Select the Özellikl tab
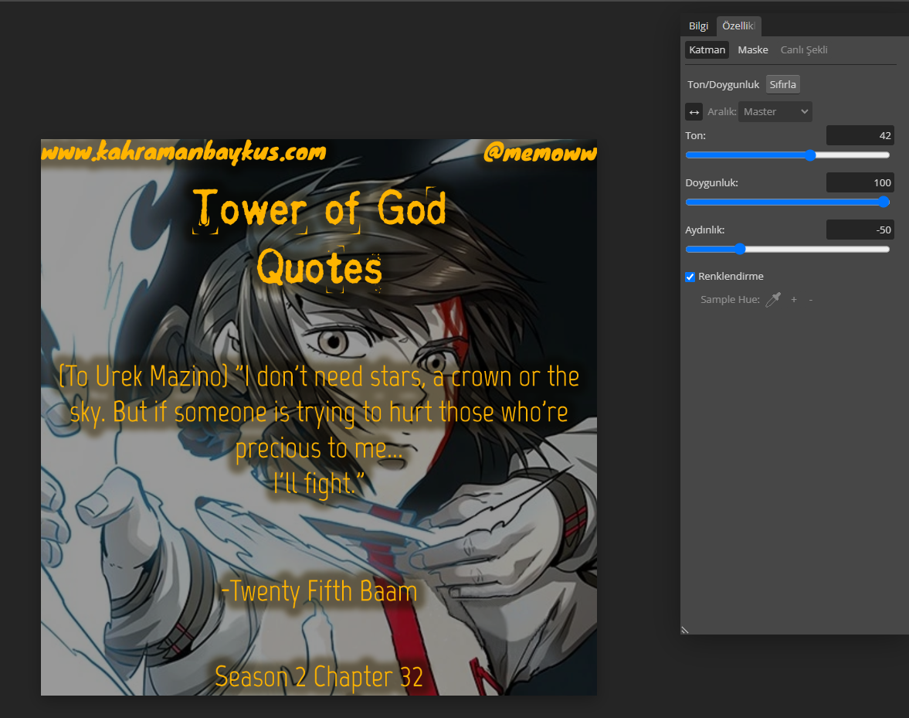Viewport: 909px width, 718px height. click(738, 26)
